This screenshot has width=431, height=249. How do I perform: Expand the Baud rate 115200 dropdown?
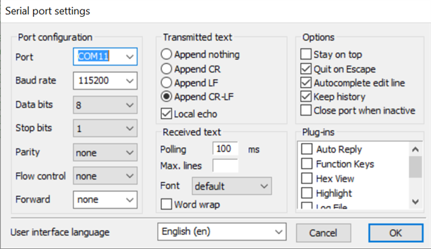pyautogui.click(x=105, y=80)
